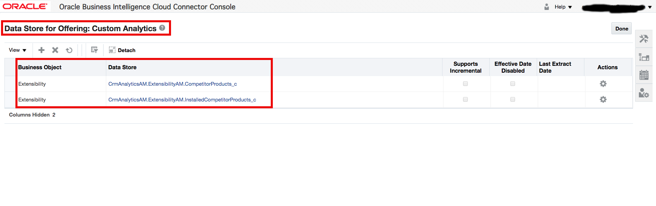Click the Effective Date Disabled column header
This screenshot has width=656, height=206.
[x=513, y=67]
